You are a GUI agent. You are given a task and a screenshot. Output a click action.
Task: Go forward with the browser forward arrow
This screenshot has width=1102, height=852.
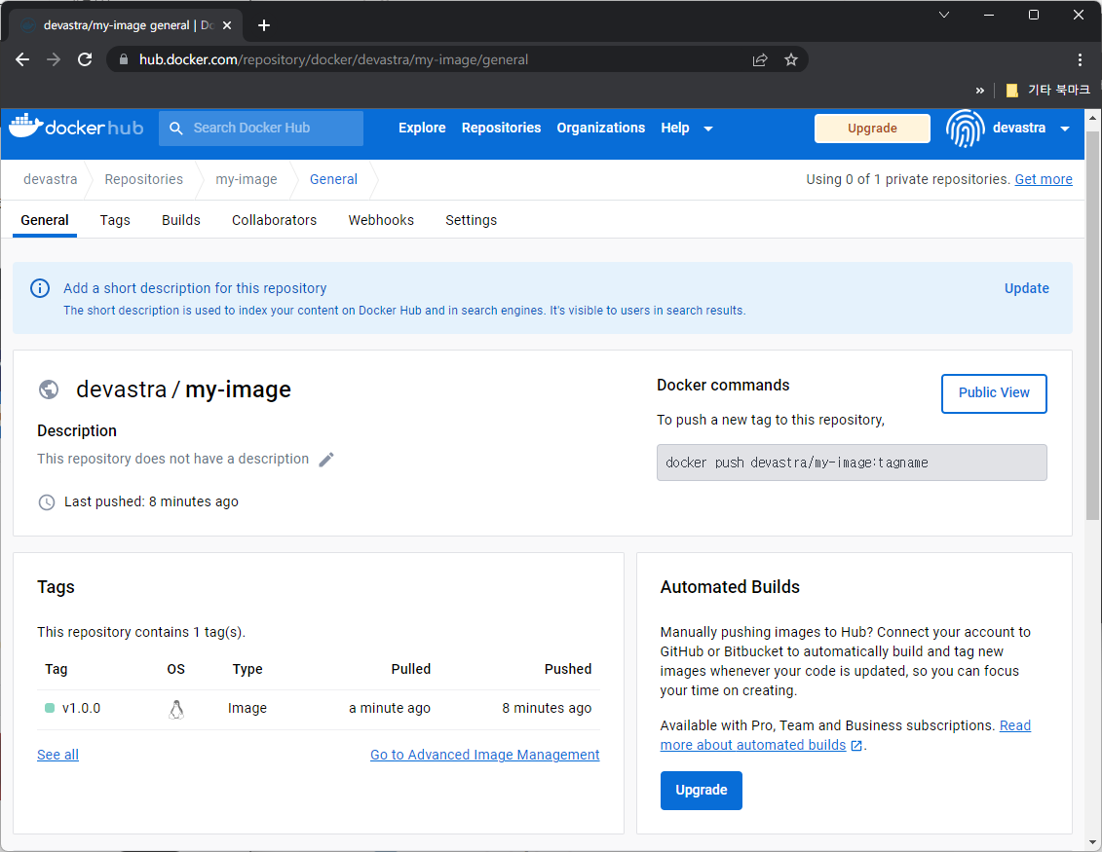(x=54, y=59)
